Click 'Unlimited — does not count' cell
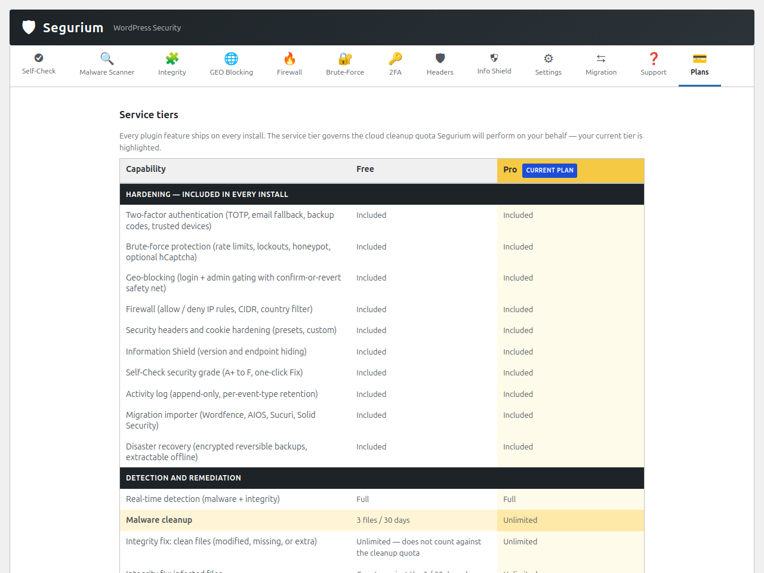Screen dimensions: 764x573 pos(418,547)
